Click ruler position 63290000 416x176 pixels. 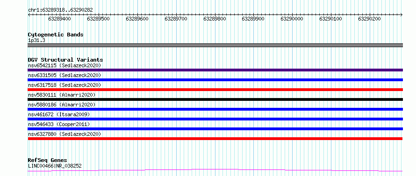click(x=292, y=19)
